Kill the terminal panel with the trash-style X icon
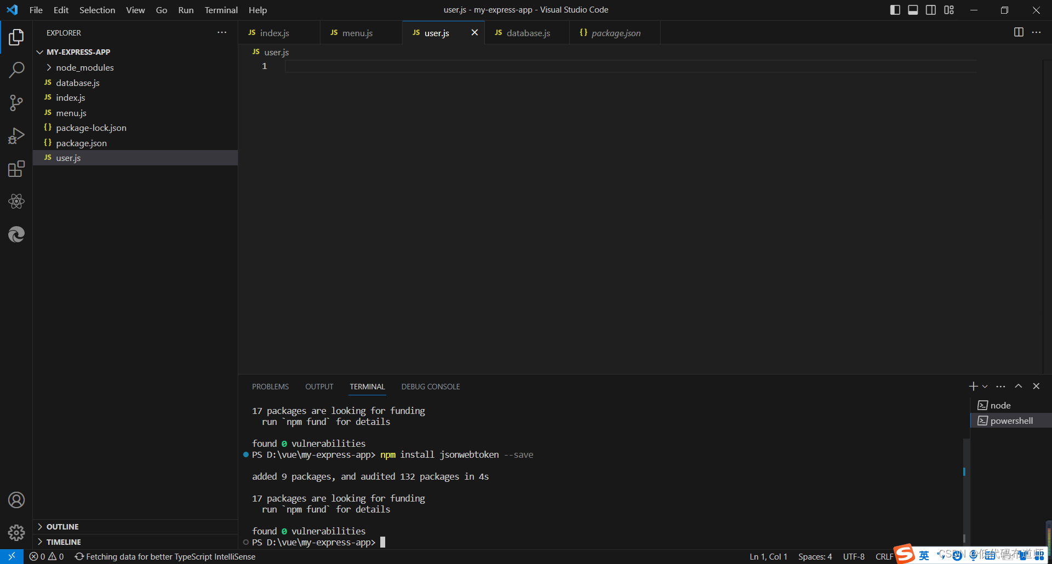 (1036, 386)
